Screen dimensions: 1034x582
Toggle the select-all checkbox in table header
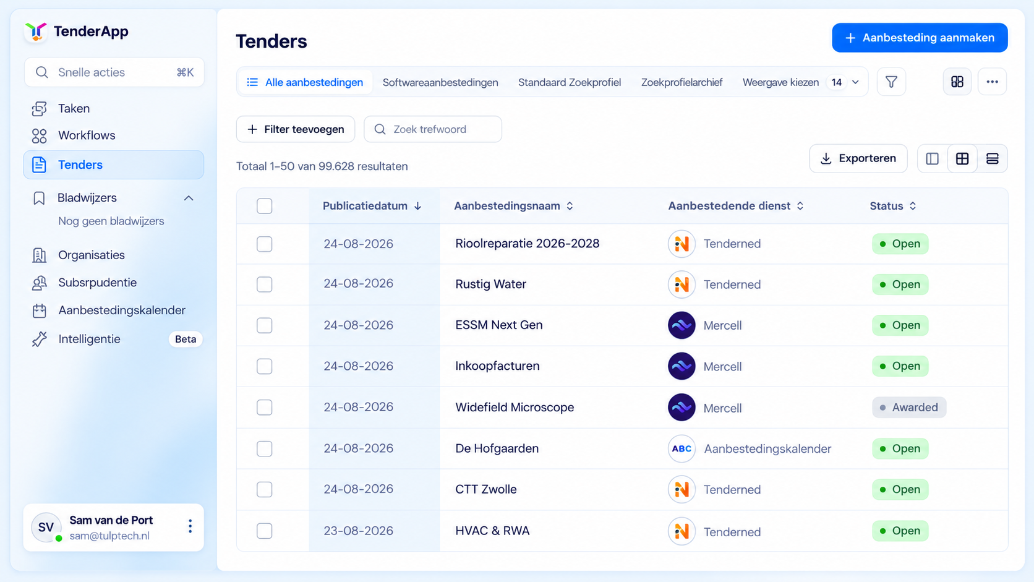265,206
